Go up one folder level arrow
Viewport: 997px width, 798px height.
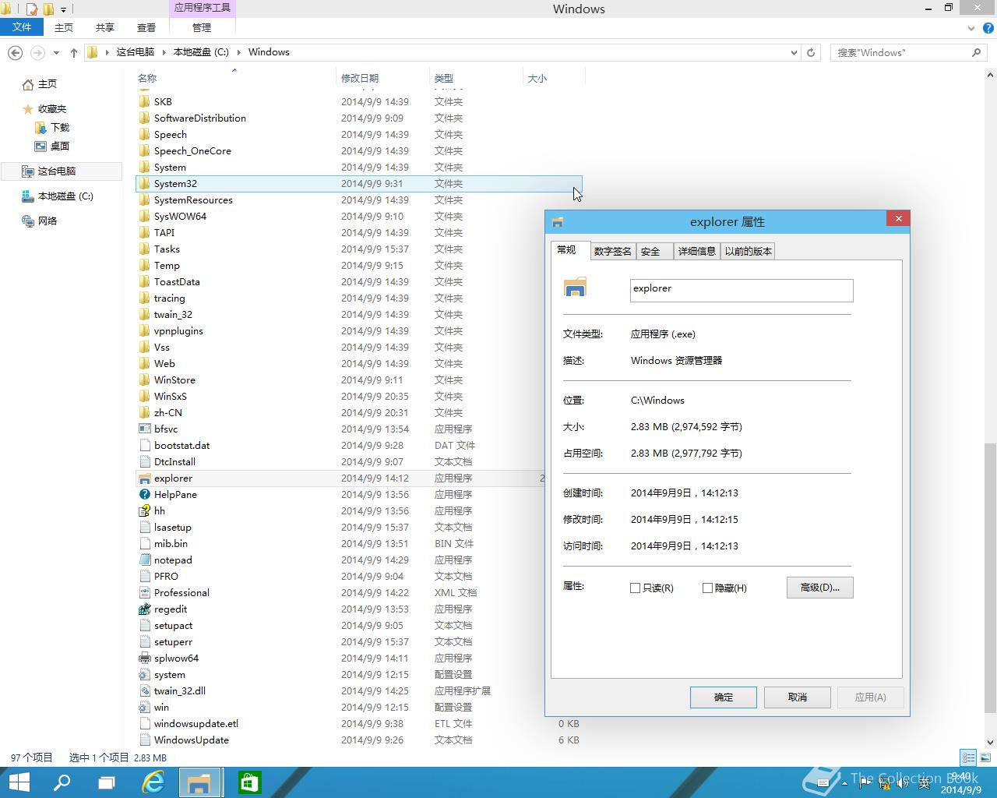pos(74,52)
